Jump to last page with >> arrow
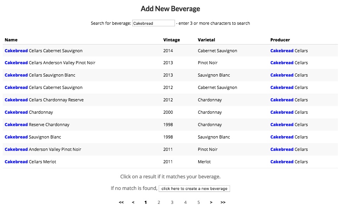This screenshot has height=212, width=341. pos(223,202)
